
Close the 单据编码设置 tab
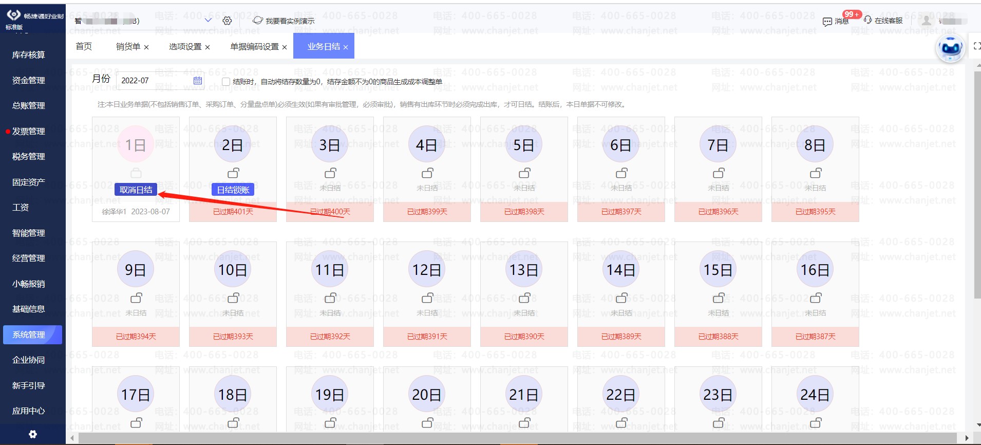pyautogui.click(x=285, y=47)
